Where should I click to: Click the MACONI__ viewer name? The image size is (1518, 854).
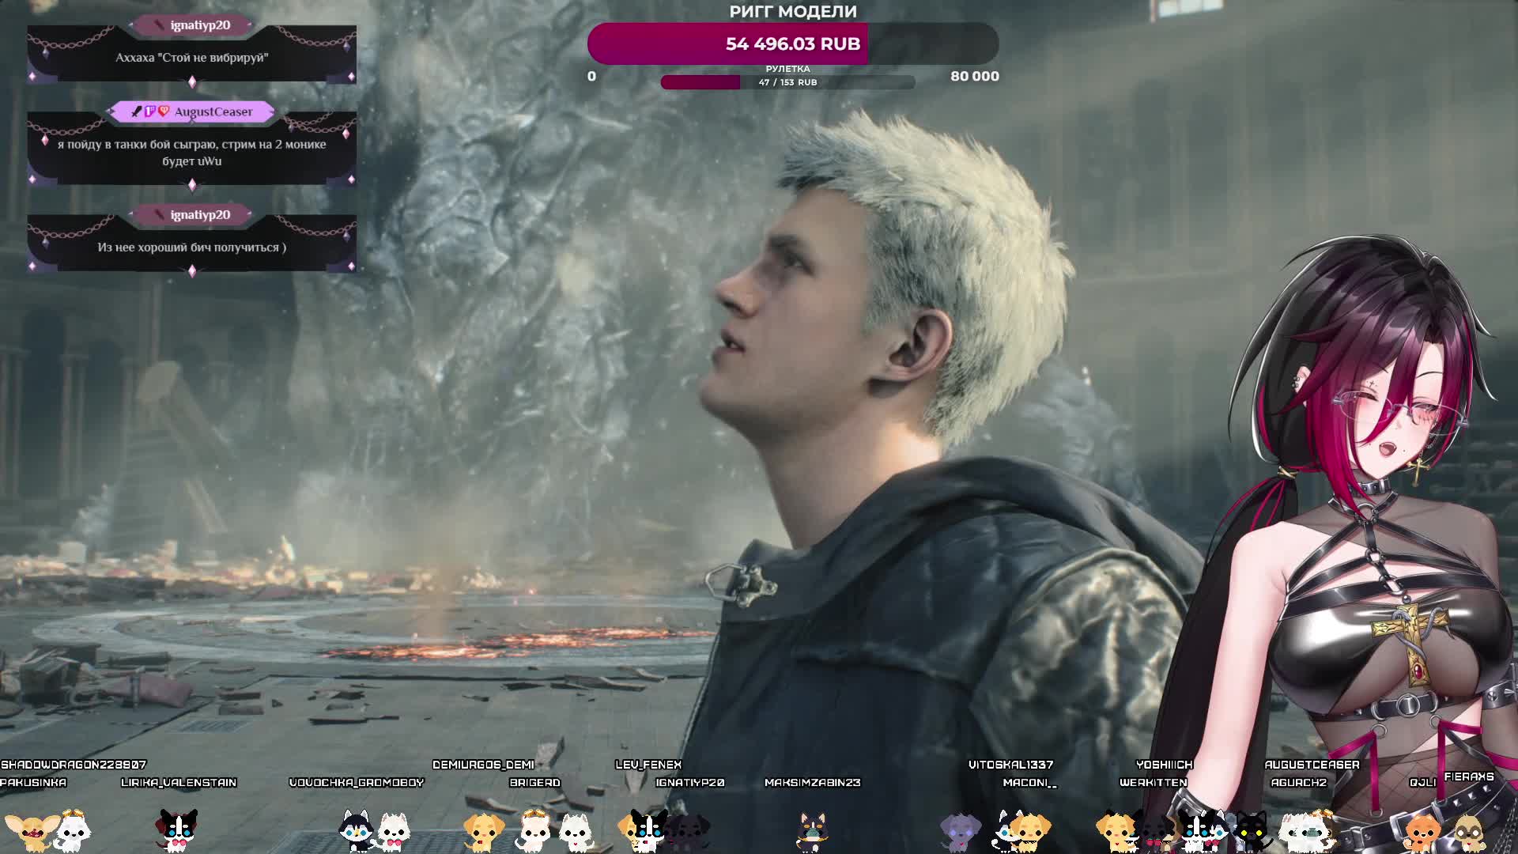(x=1029, y=783)
